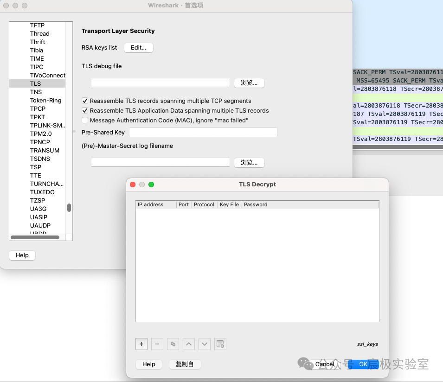
Task: Select TPLINK-SM.. in protocol list
Action: 37,125
